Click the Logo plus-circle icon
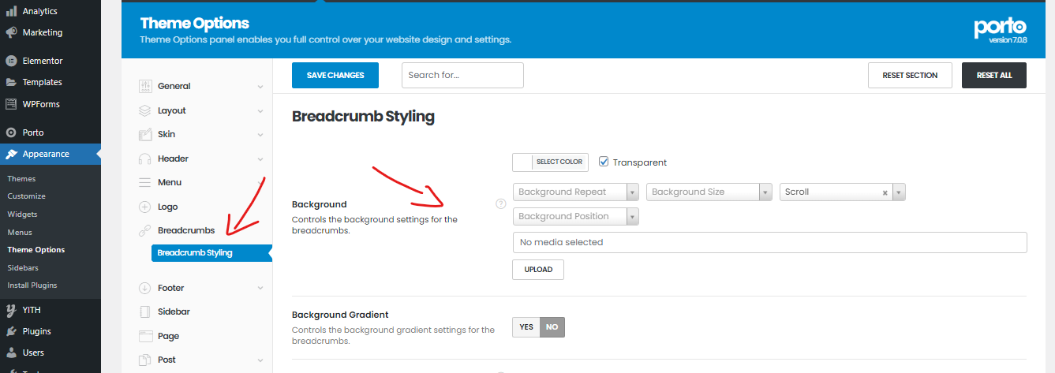The width and height of the screenshot is (1055, 373). tap(144, 207)
